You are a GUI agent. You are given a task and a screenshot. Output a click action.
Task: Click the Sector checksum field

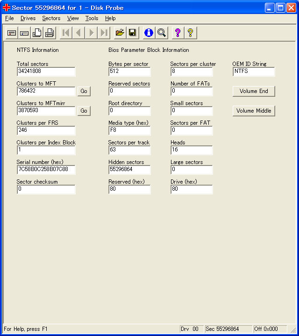pos(46,189)
